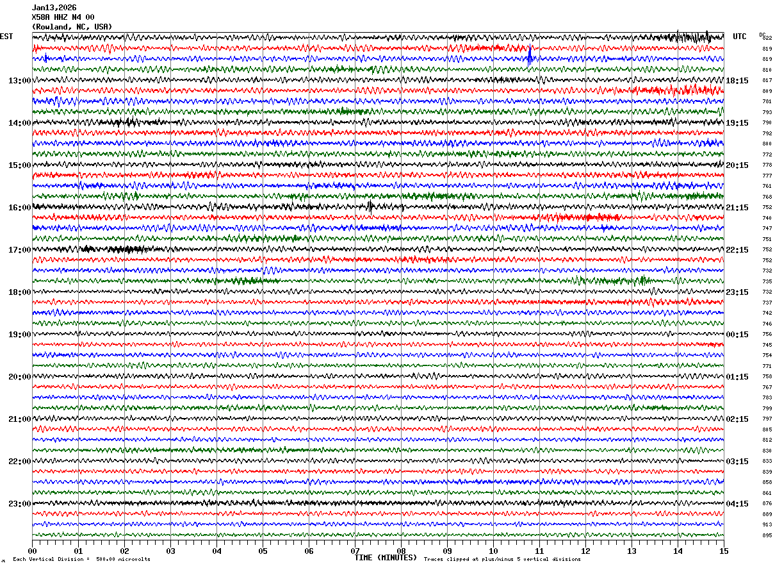
Task: Click the "22:00" EST row label
Action: pos(19,462)
